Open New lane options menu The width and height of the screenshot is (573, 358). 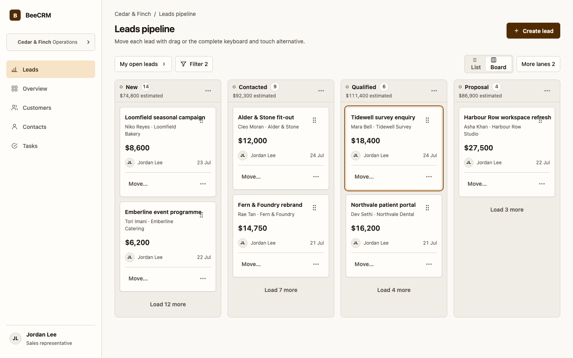(x=208, y=91)
